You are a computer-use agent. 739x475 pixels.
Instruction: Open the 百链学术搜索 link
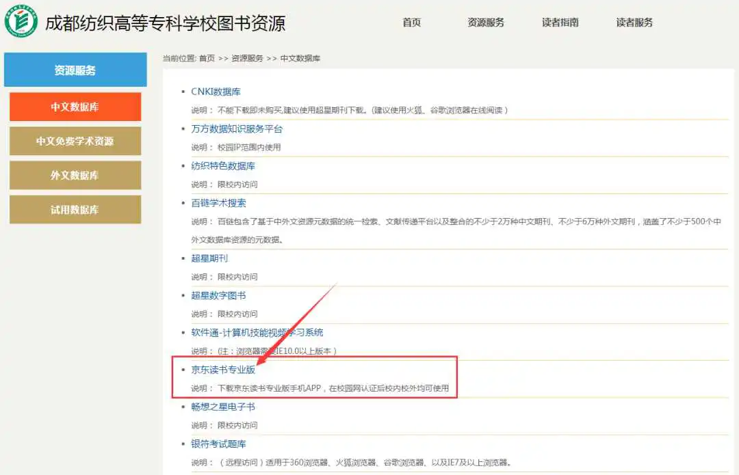pyautogui.click(x=219, y=203)
